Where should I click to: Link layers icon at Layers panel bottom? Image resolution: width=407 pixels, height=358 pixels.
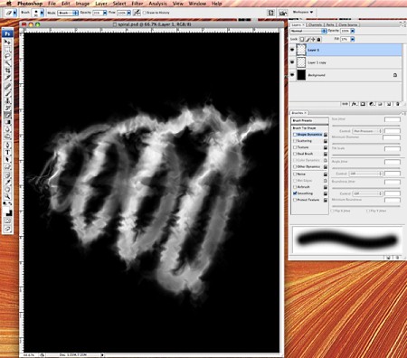pos(345,104)
